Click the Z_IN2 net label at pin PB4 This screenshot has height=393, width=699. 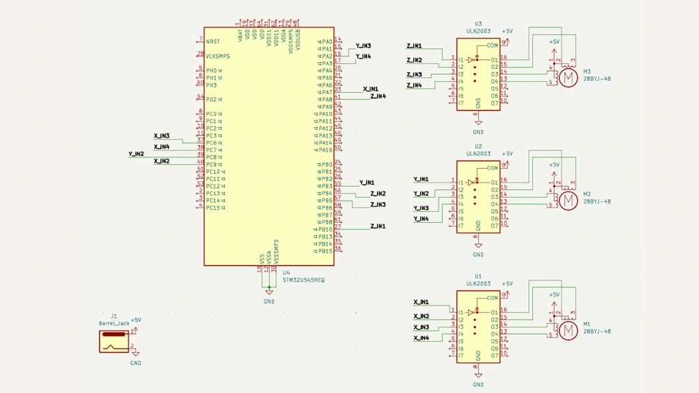(x=378, y=194)
